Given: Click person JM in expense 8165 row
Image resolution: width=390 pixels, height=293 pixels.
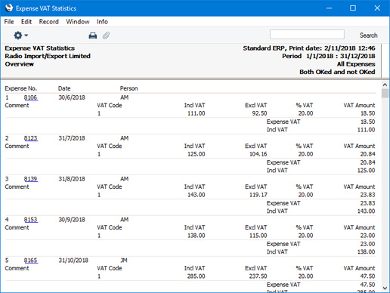Looking at the screenshot, I should (x=124, y=261).
